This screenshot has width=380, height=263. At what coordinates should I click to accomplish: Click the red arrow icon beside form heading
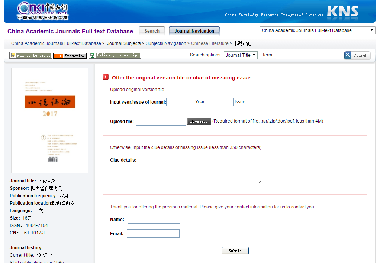point(106,77)
